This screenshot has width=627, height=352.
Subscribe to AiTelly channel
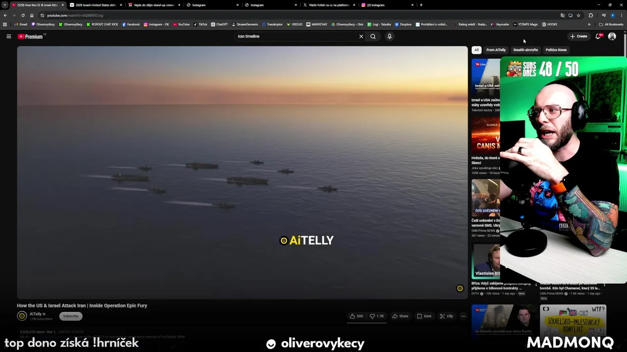click(71, 316)
